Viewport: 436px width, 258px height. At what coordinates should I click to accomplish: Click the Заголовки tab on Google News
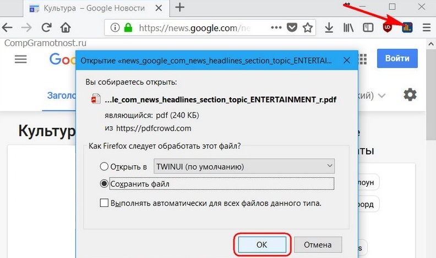(x=62, y=96)
